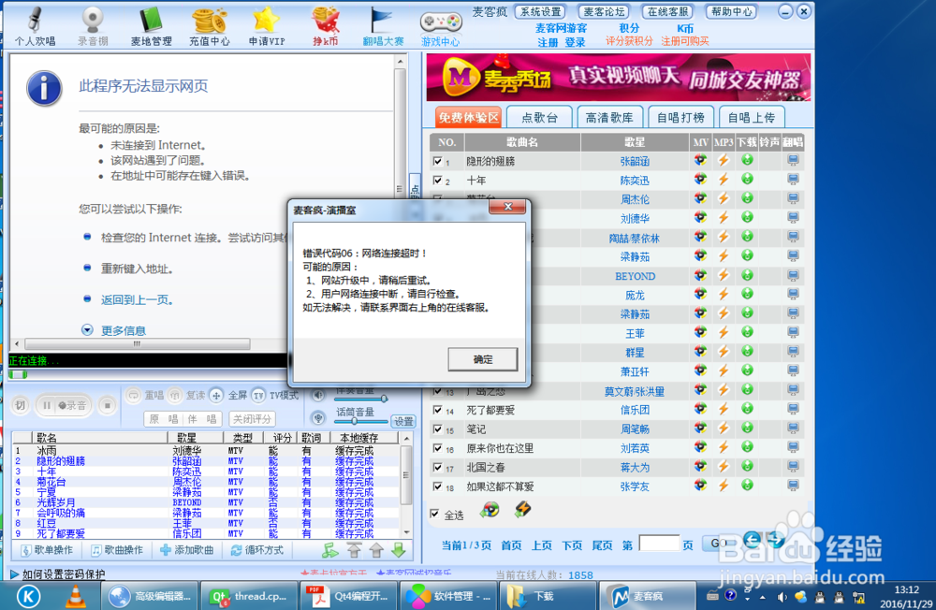
Task: Move selected song down with green arrow
Action: [399, 550]
